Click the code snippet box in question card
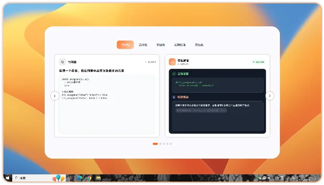This screenshot has height=185, width=324. pyautogui.click(x=107, y=104)
